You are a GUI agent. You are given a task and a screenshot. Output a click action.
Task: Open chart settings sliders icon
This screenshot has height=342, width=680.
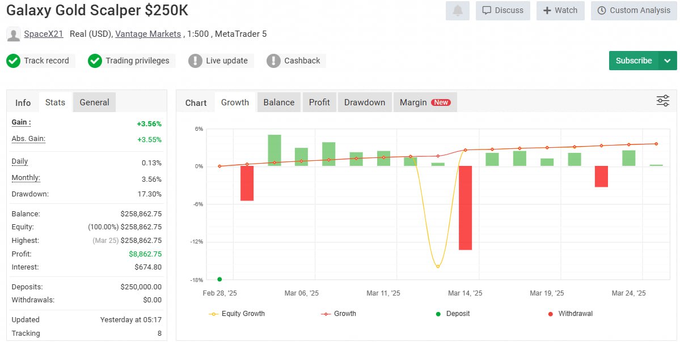coord(662,101)
